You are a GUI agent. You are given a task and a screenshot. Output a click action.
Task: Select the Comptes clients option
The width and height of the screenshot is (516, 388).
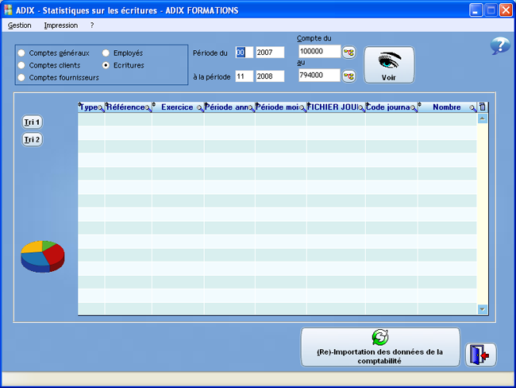[x=21, y=65]
